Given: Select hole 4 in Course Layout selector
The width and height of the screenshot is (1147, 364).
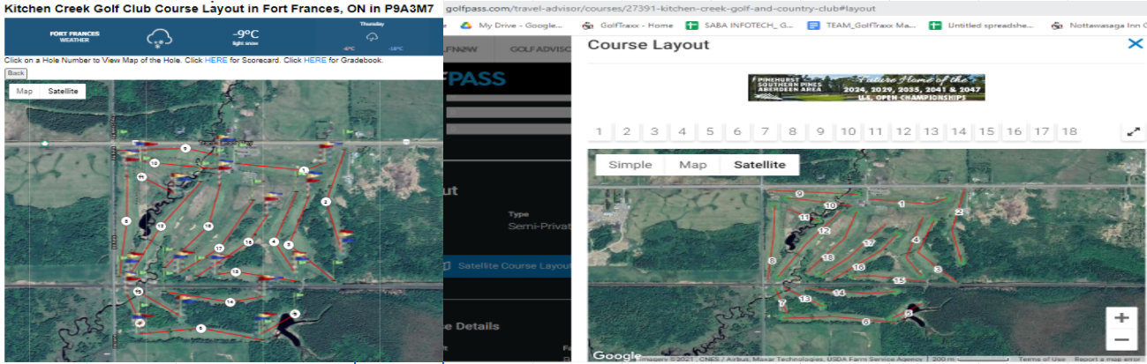Looking at the screenshot, I should click(x=682, y=131).
